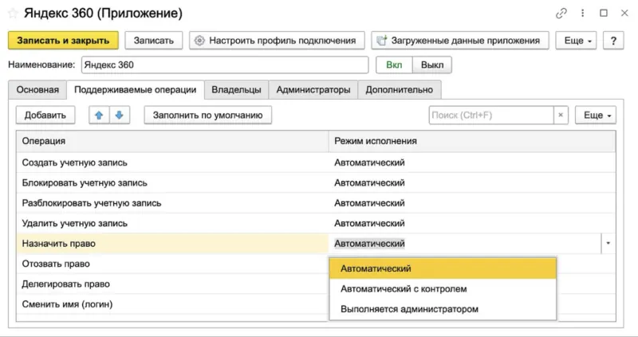Maximize the window with square icon
Viewport: 638px width, 337px height.
coord(604,14)
